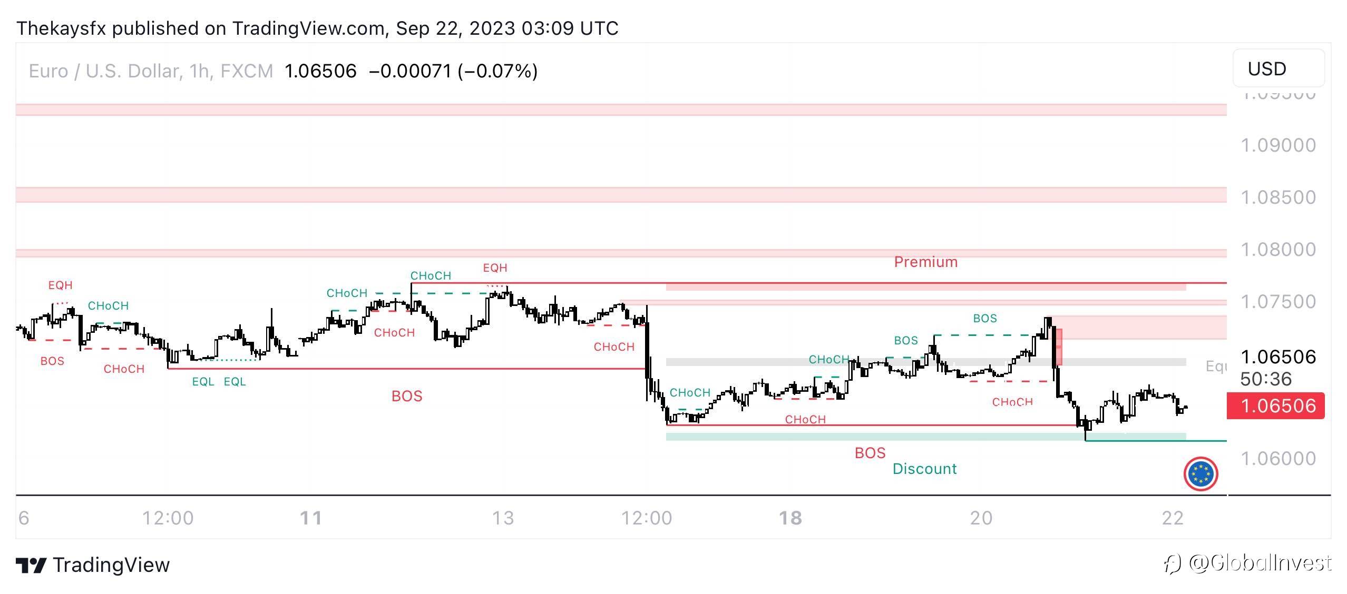Open the USD currency selector
1347x594 pixels.
[1278, 68]
